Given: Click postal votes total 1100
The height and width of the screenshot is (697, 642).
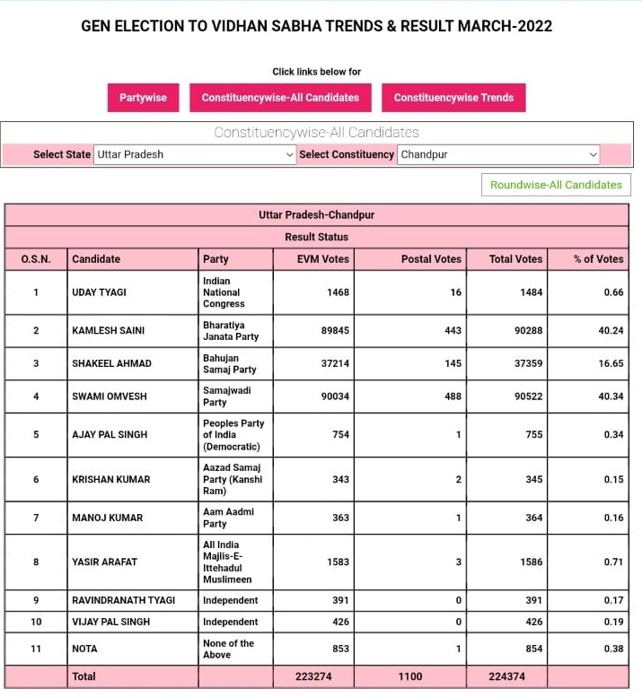Looking at the screenshot, I should point(409,676).
